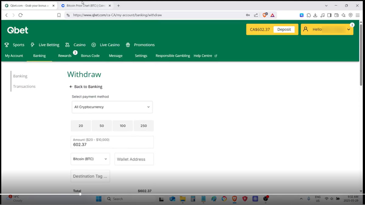Show hidden system tray icons
The height and width of the screenshot is (205, 365).
[301, 199]
